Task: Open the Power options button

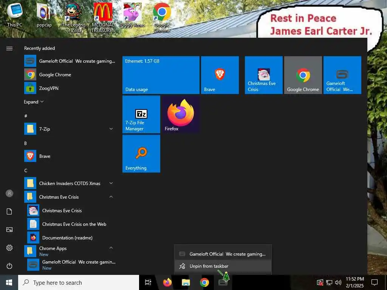Action: click(9, 266)
